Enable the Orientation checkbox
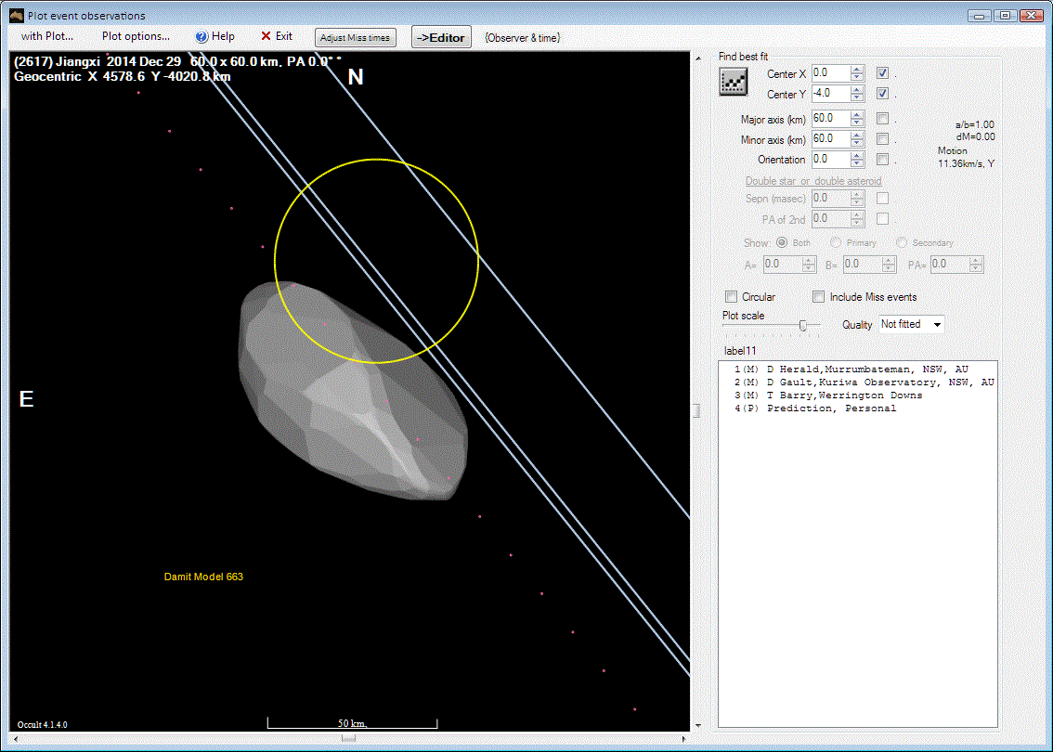 882,159
